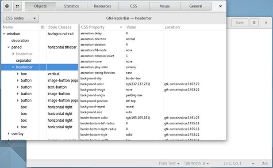Open the hamburger menu in the gedit window

click(254, 22)
